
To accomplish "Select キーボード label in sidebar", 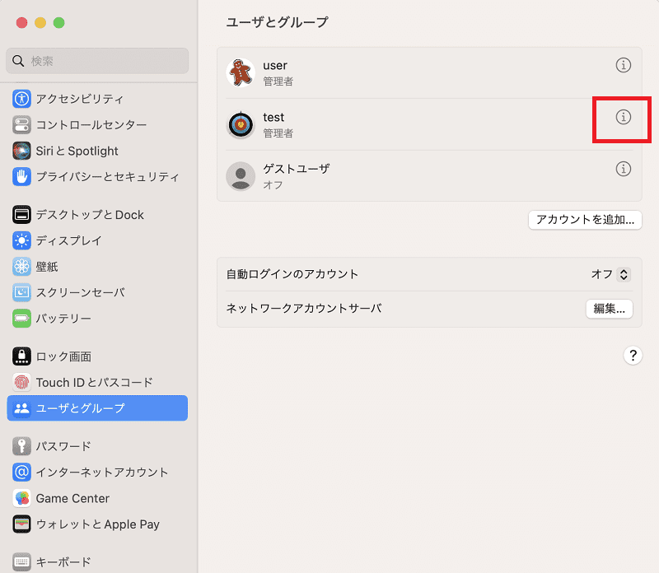I will pos(63,562).
